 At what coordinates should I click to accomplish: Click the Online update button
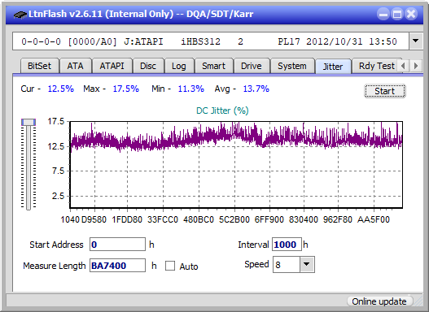pyautogui.click(x=379, y=301)
